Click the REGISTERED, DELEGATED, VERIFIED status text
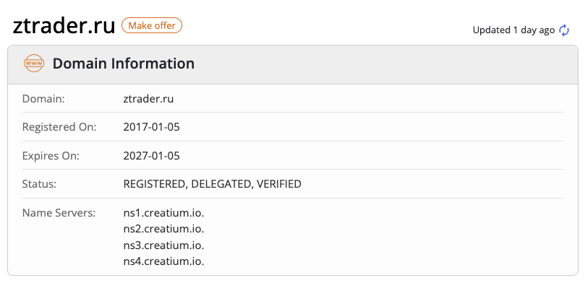The height and width of the screenshot is (283, 585). point(213,184)
